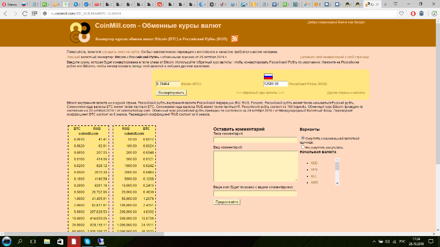Image resolution: width=440 pixels, height=247 pixels.
Task: Click the Продолжайте button
Action: tap(227, 202)
